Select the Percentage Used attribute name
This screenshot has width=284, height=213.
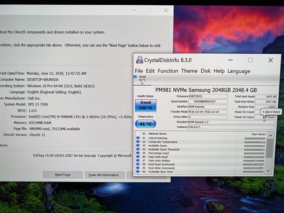[159, 153]
